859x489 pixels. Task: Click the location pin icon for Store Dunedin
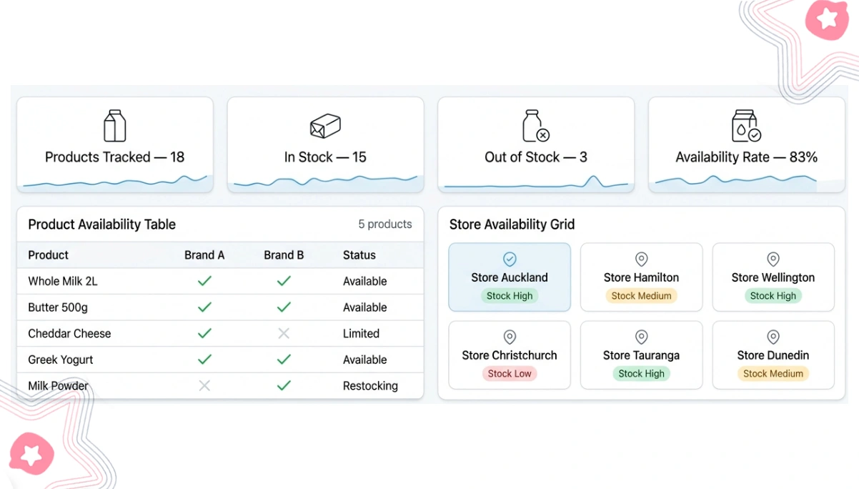pyautogui.click(x=773, y=337)
